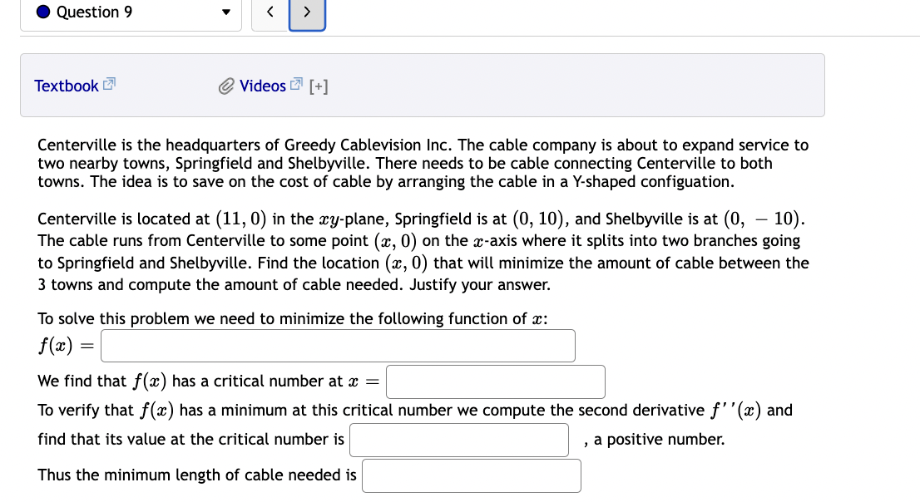Click the paperclip icon before Videos
Screen dimensions: 920x502
tap(225, 85)
